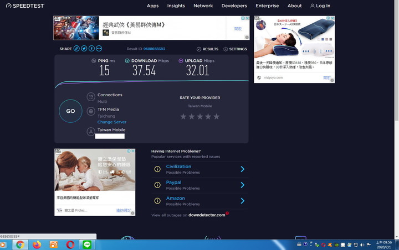399x250 pixels.
Task: Start a new test with GO
Action: (70, 111)
